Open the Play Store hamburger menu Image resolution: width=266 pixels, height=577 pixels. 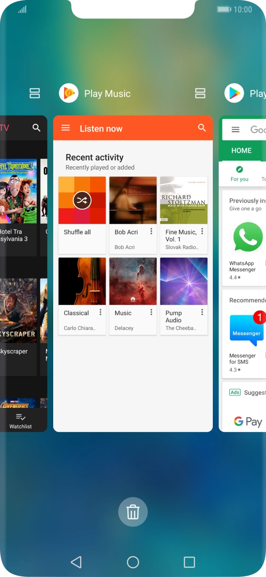(235, 129)
